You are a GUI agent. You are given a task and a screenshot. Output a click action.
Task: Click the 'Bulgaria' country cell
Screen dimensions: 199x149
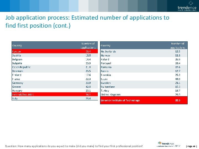point(17,63)
